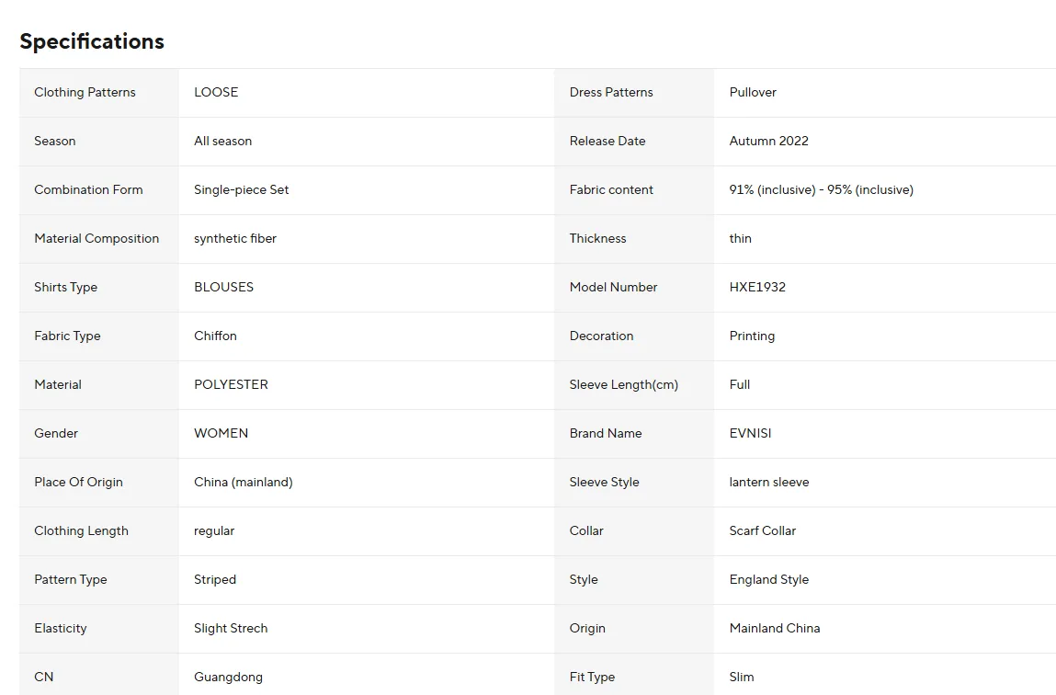Click the All season value

tap(223, 141)
